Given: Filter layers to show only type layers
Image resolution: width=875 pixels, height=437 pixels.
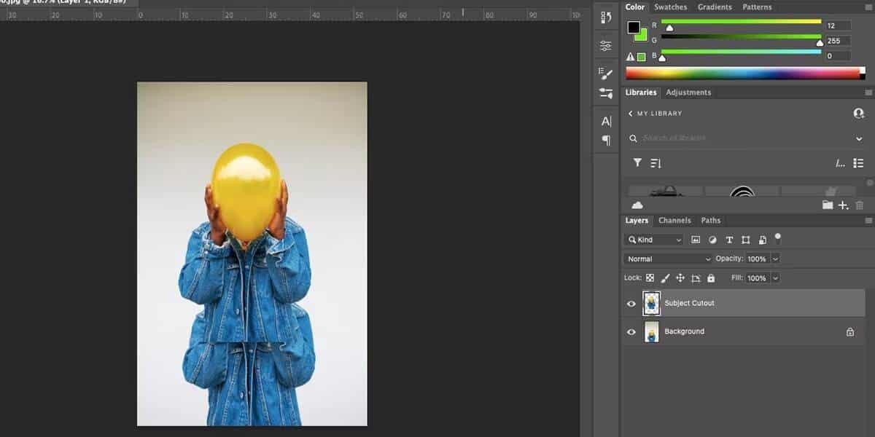Looking at the screenshot, I should (729, 239).
